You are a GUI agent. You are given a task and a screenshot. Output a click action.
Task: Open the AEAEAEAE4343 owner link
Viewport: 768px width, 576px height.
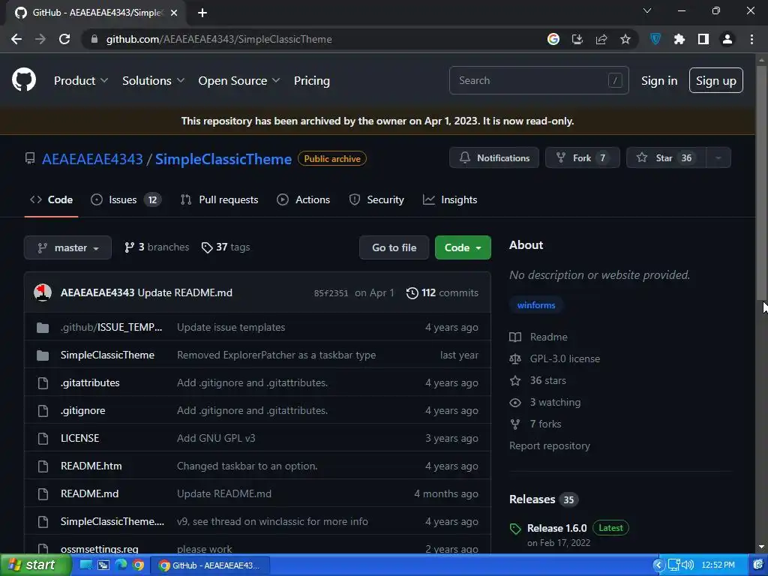92,159
